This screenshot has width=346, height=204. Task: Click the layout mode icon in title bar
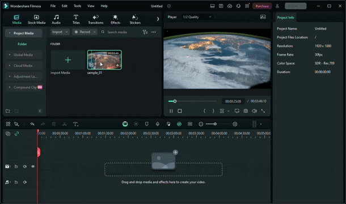pyautogui.click(x=212, y=6)
